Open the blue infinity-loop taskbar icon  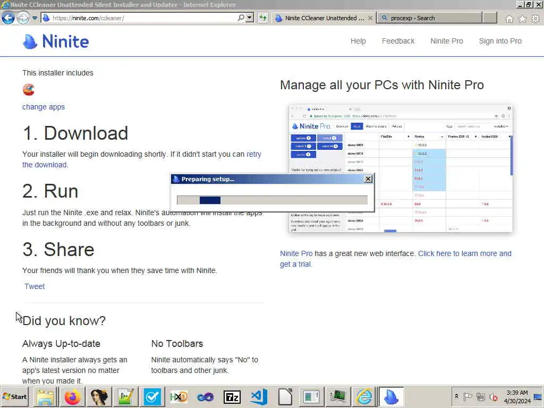[206, 396]
